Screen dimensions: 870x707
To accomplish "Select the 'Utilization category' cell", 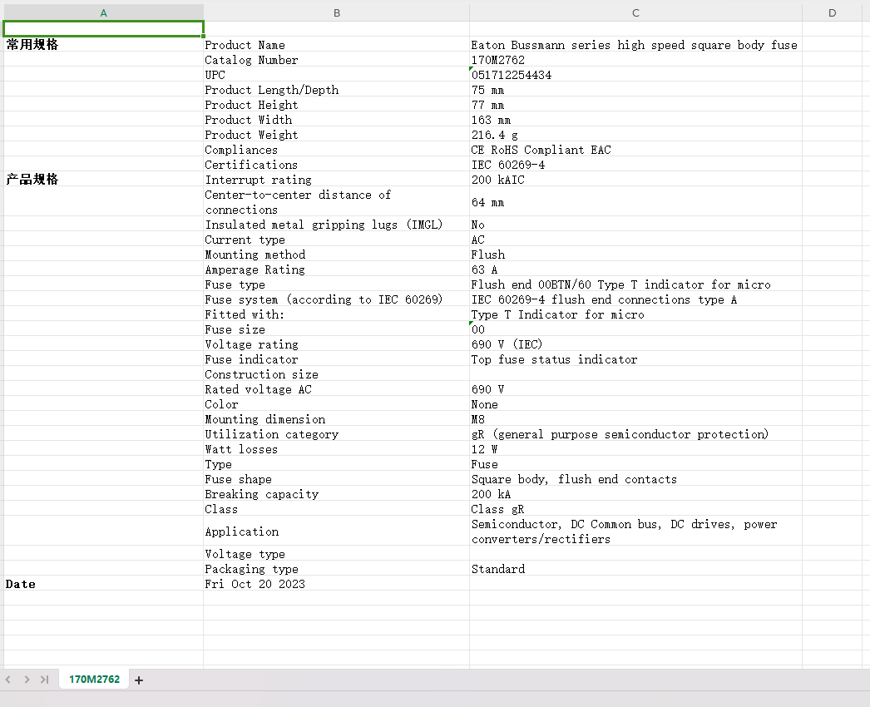I will 337,434.
